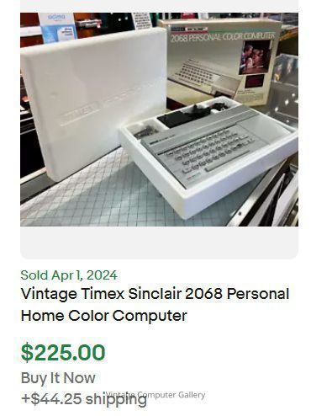Viewport: 311px width, 416px height.
Task: Click the dark red screen image on the box
Action: (x=254, y=83)
